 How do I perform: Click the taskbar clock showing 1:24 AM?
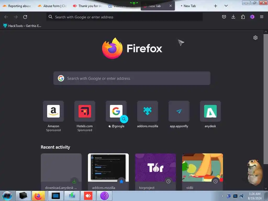coord(255,196)
